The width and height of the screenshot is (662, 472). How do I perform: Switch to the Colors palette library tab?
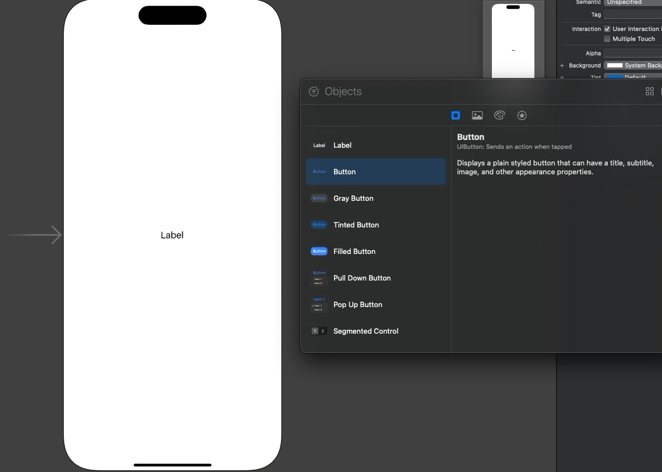coord(500,116)
